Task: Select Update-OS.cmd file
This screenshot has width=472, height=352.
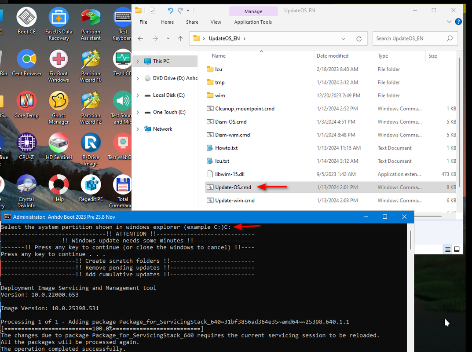Action: pyautogui.click(x=330, y=187)
